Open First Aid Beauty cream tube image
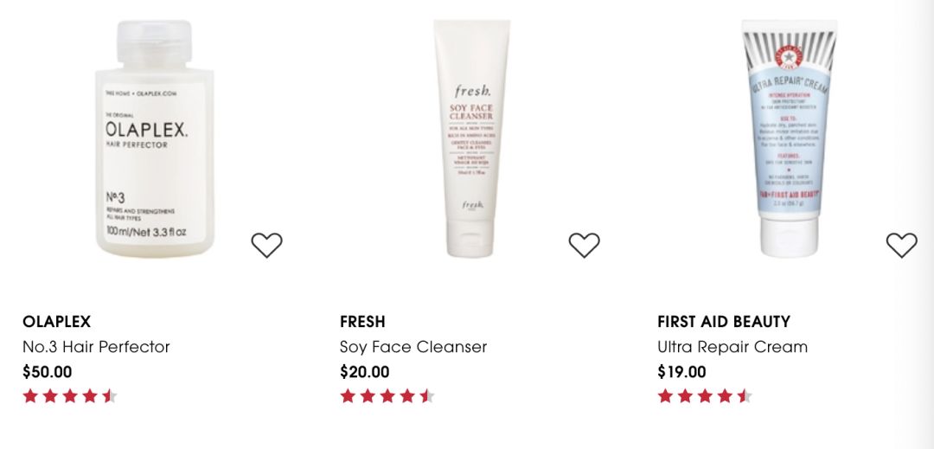The image size is (934, 449). 789,138
